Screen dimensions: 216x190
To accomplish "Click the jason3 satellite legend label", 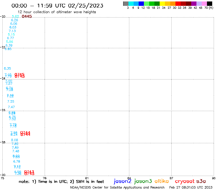I will pos(143,181).
